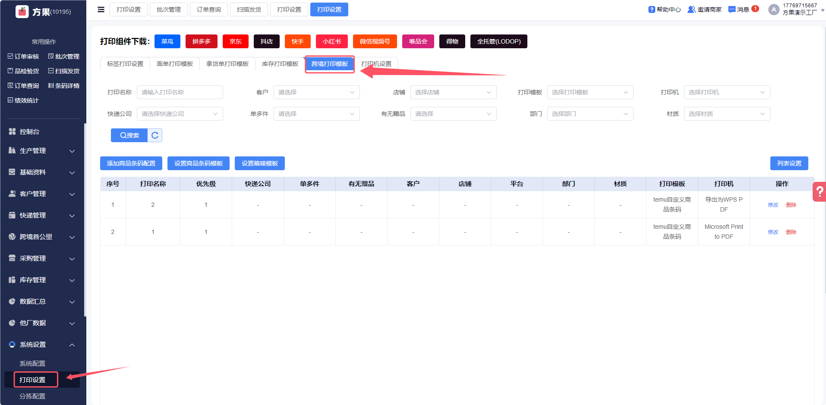The height and width of the screenshot is (405, 826).
Task: Open 绩效统计 quick shortcut
Action: (23, 100)
